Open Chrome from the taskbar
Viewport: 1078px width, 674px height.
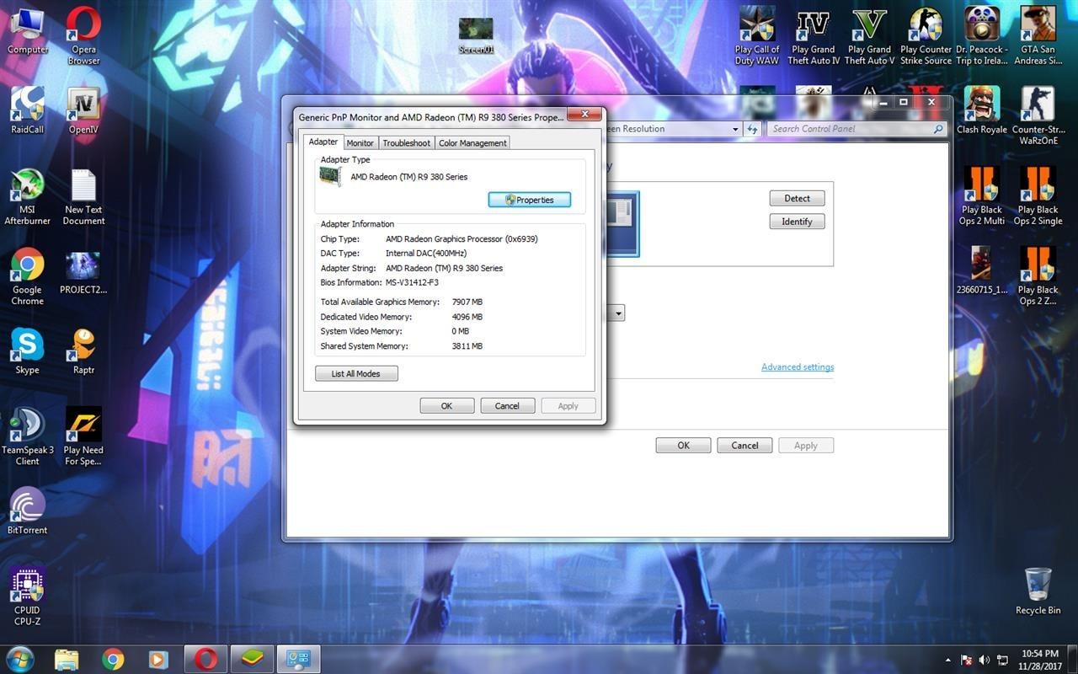coord(113,659)
